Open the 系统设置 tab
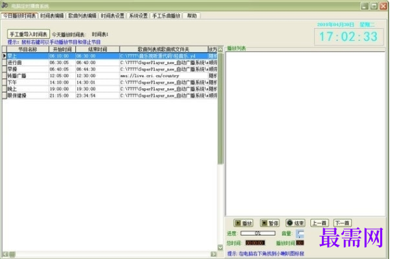 click(138, 16)
